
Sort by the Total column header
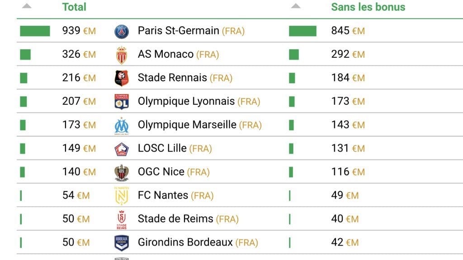point(74,7)
